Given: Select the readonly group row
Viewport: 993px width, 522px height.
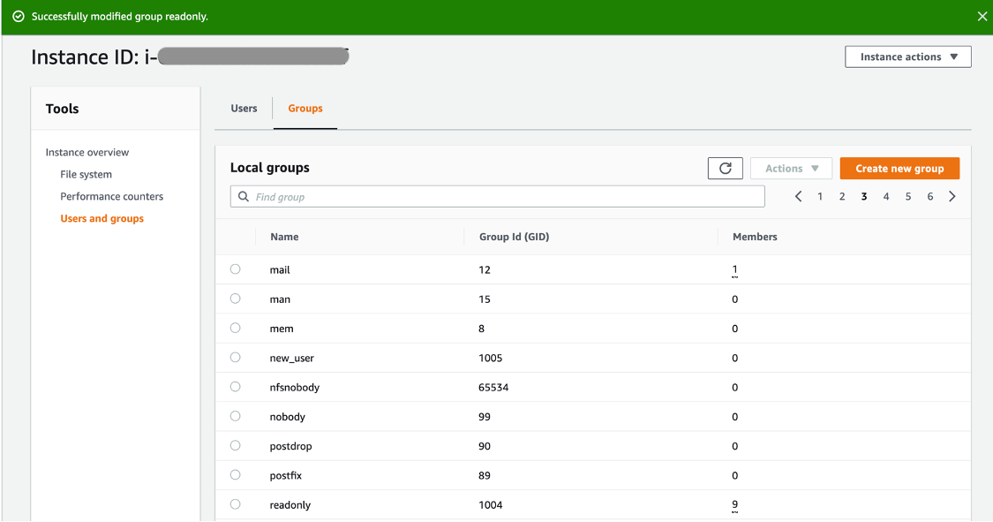Looking at the screenshot, I should [235, 504].
